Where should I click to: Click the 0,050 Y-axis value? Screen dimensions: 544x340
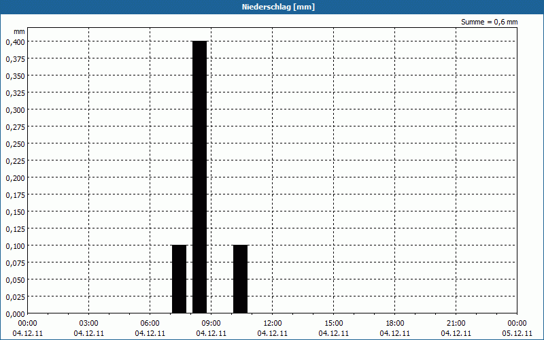pyautogui.click(x=15, y=280)
